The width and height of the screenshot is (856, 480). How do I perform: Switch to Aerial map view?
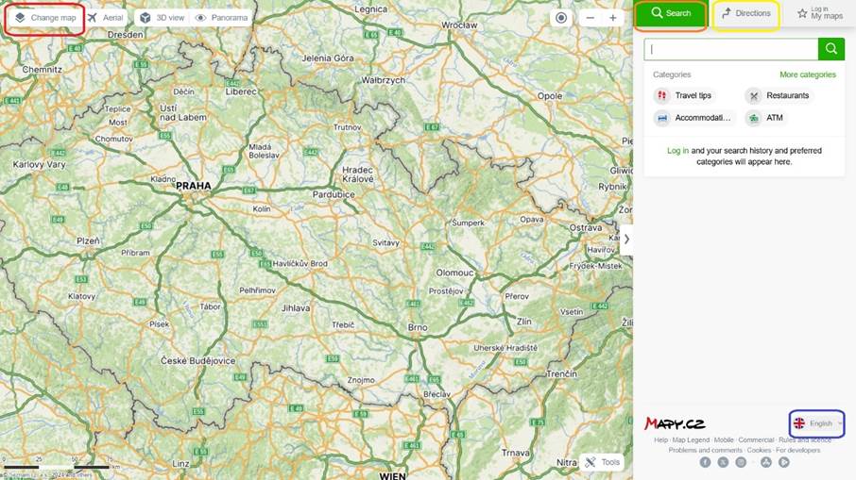click(x=105, y=18)
